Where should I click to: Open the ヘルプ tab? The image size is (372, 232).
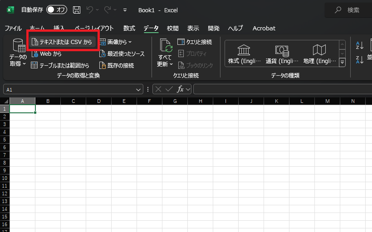pos(235,28)
